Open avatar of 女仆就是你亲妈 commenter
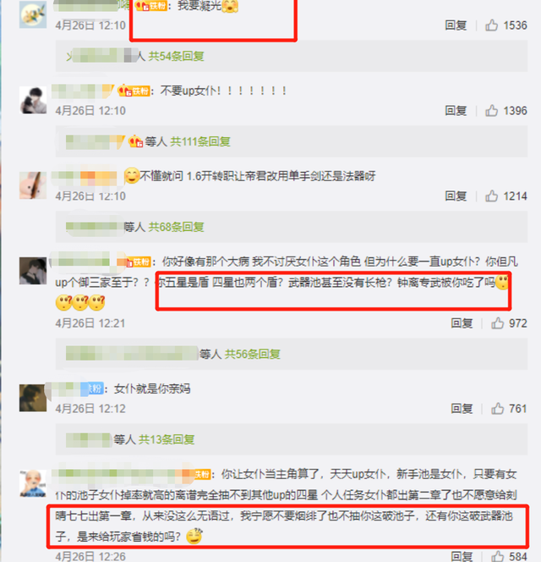The image size is (541, 562). pyautogui.click(x=33, y=398)
